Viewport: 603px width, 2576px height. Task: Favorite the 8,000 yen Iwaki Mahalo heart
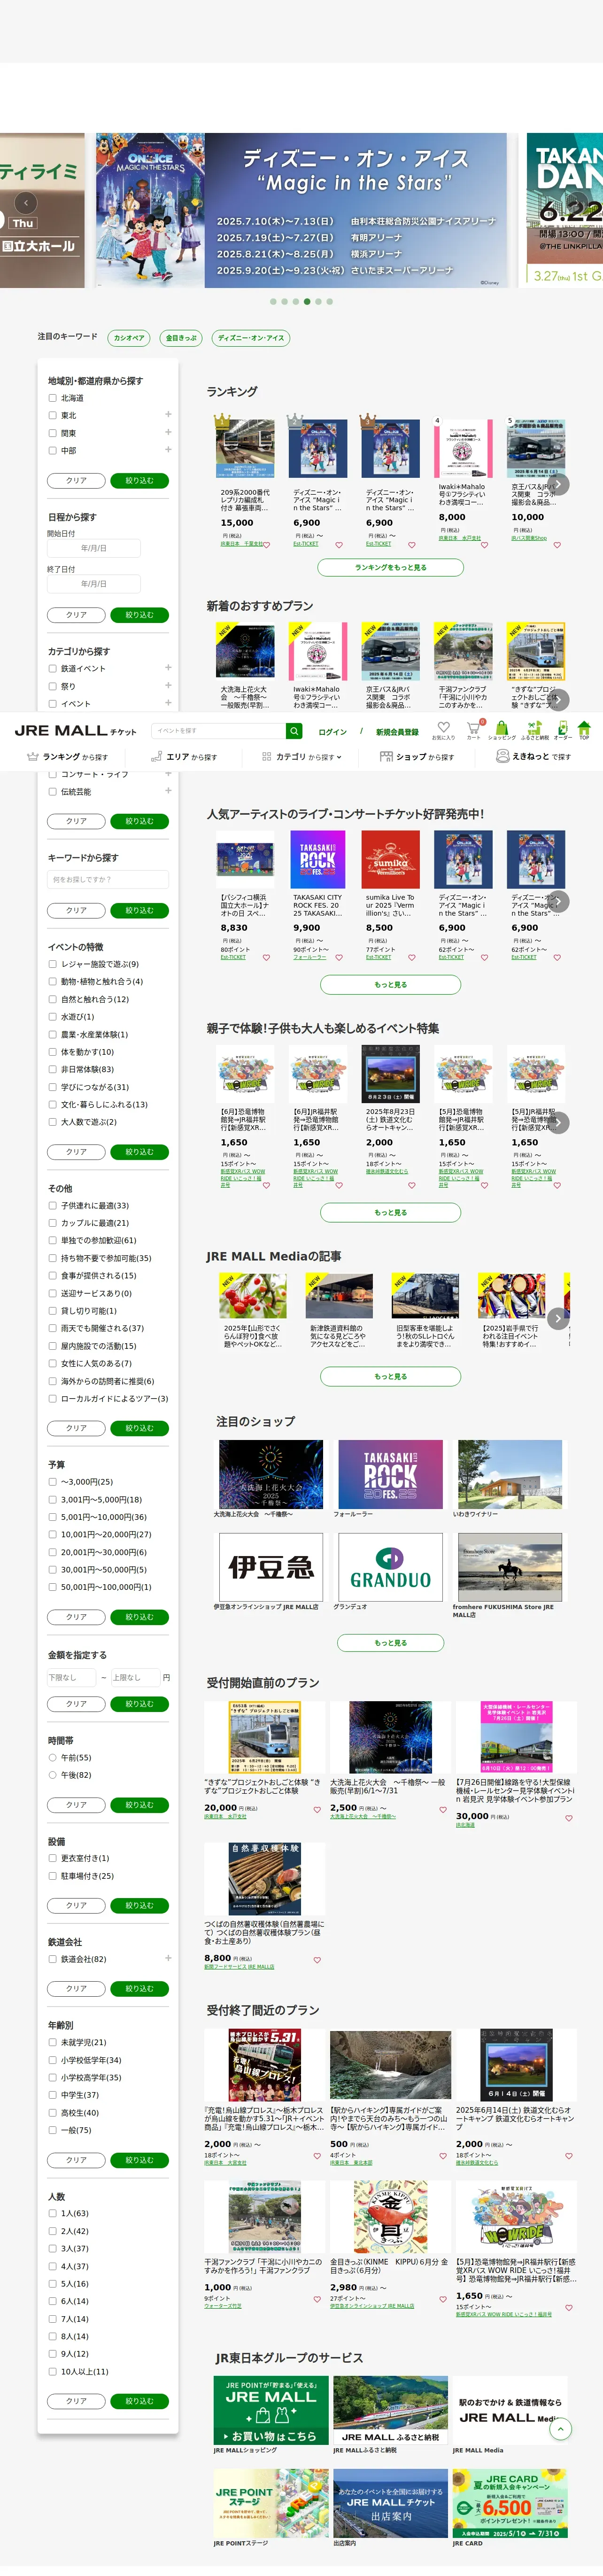pos(484,545)
